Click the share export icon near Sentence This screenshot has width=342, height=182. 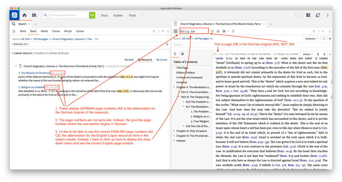[324, 38]
